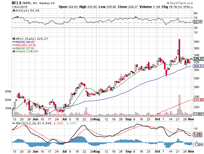Screen dimensions: 204x154
Task: Click the Nov label on price chart axis
Action: coord(191,119)
